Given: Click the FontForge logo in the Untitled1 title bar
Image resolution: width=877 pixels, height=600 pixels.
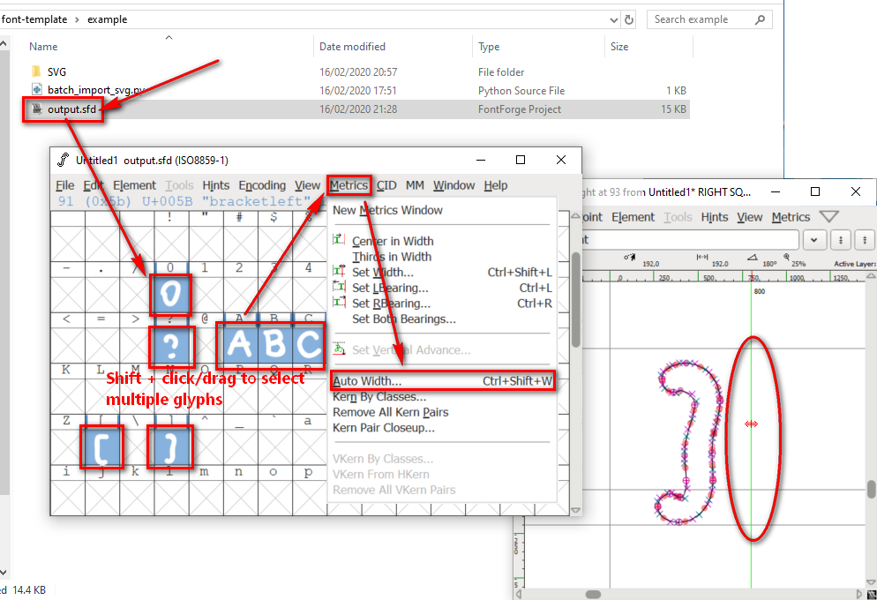Looking at the screenshot, I should [x=64, y=160].
